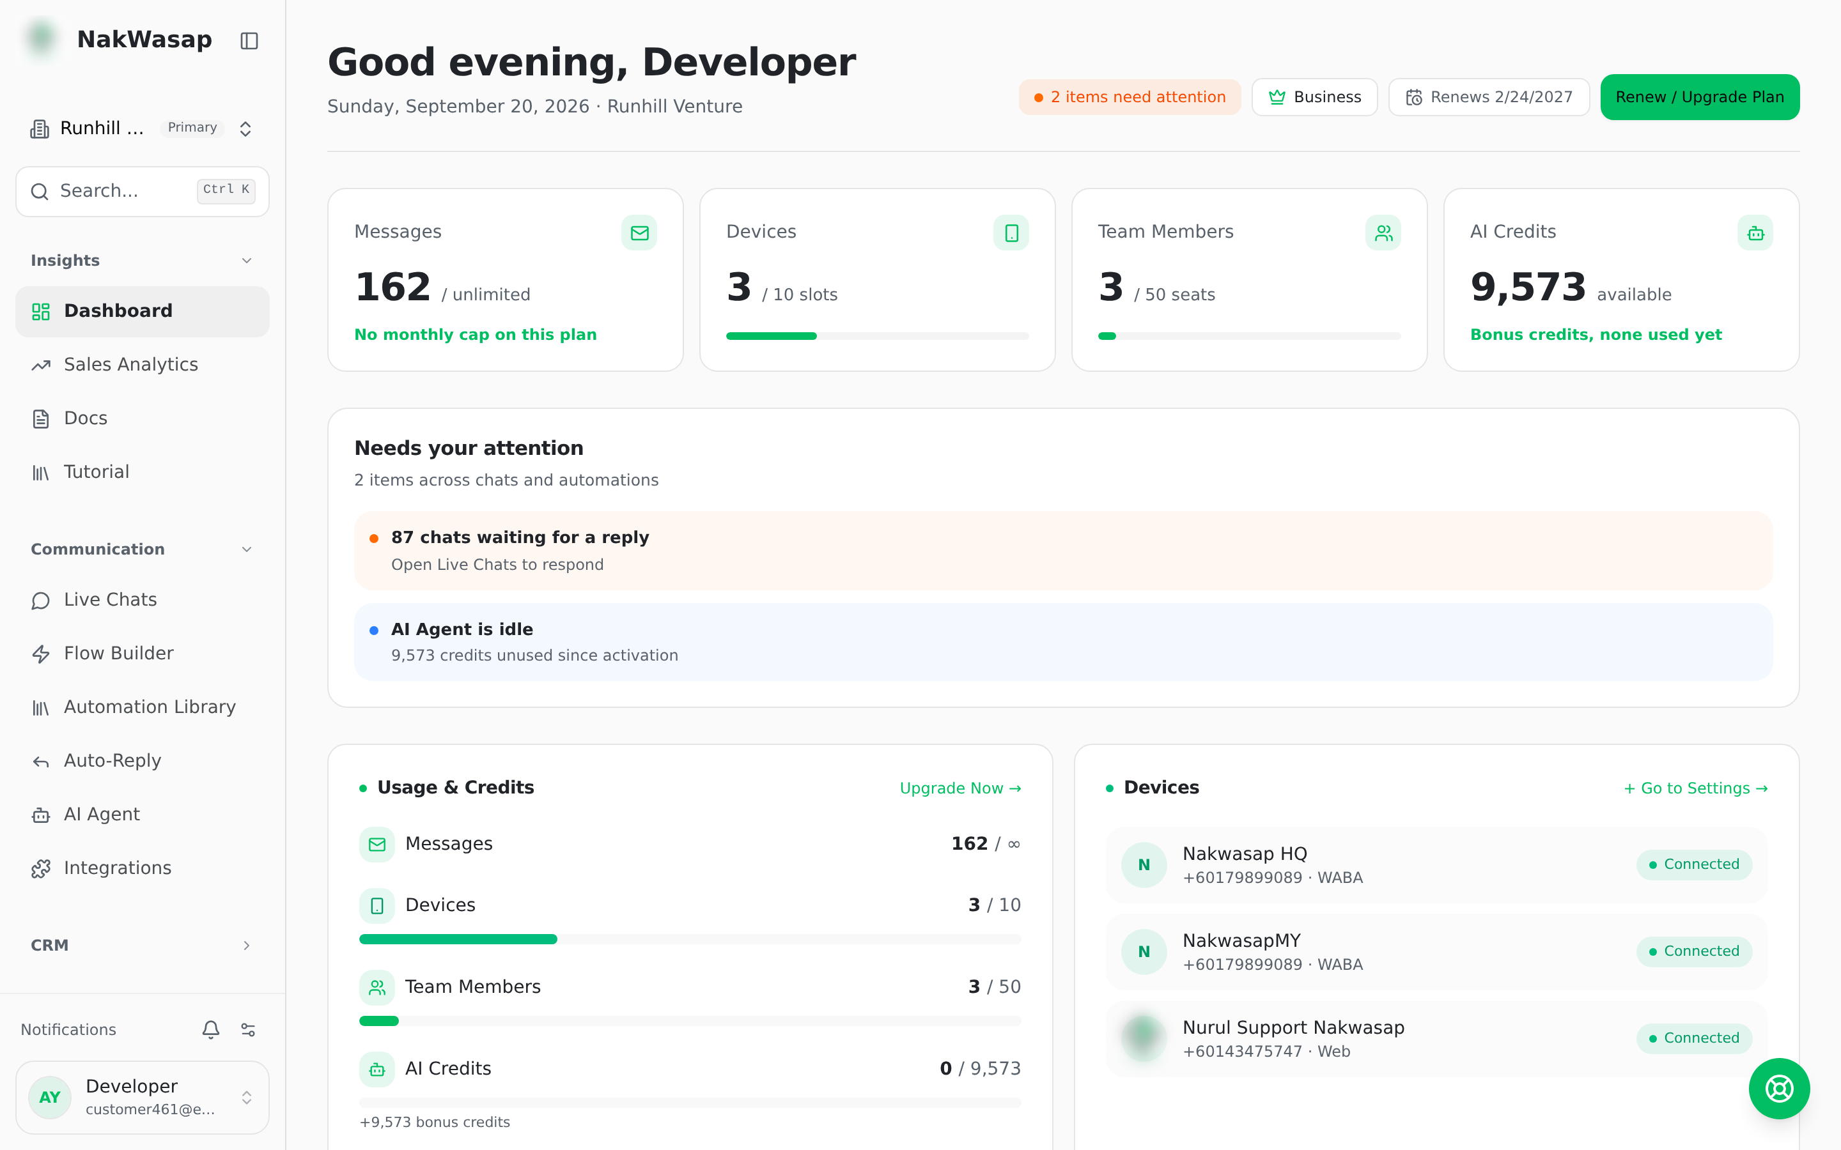Click the Team Members card people icon
The image size is (1841, 1150).
pyautogui.click(x=1383, y=233)
